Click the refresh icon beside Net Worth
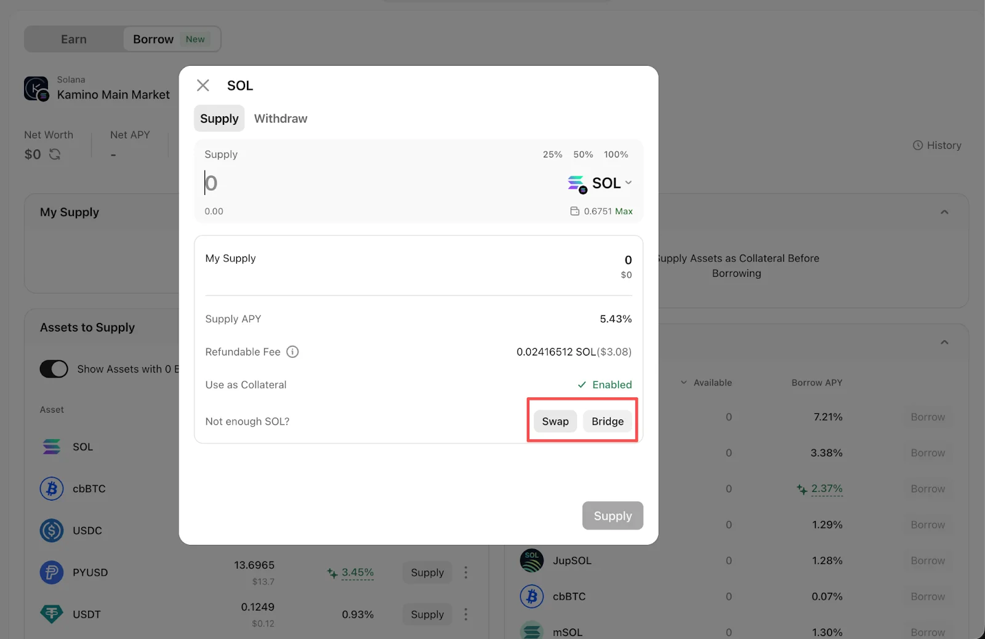The image size is (985, 639). click(55, 154)
